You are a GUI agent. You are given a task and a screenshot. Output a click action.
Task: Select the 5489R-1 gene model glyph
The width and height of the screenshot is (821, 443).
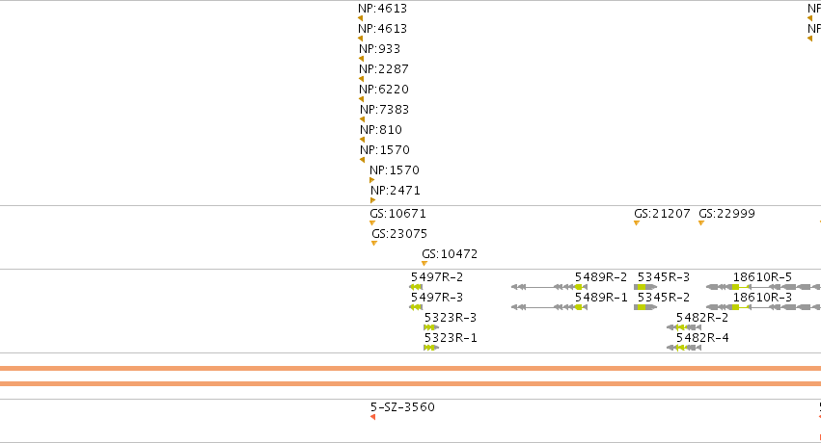tap(549, 307)
